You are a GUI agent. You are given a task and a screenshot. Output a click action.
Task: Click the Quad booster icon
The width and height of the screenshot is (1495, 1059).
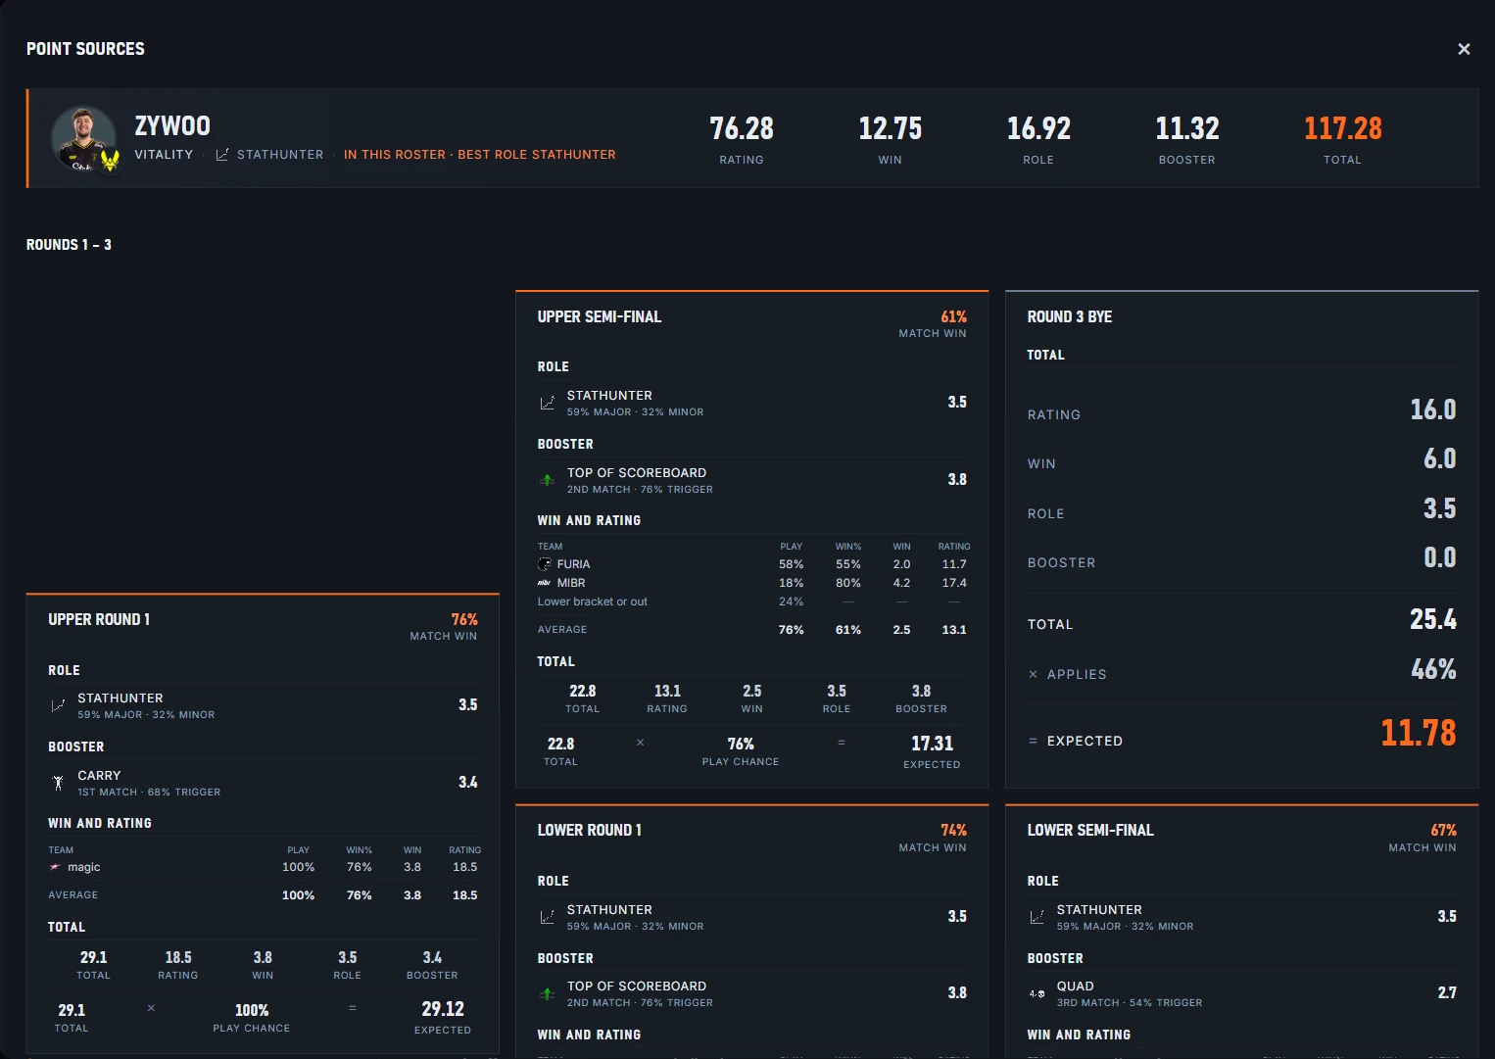coord(1037,993)
